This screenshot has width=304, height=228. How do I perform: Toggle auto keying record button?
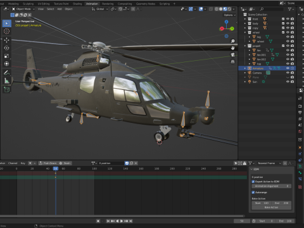click(98, 221)
